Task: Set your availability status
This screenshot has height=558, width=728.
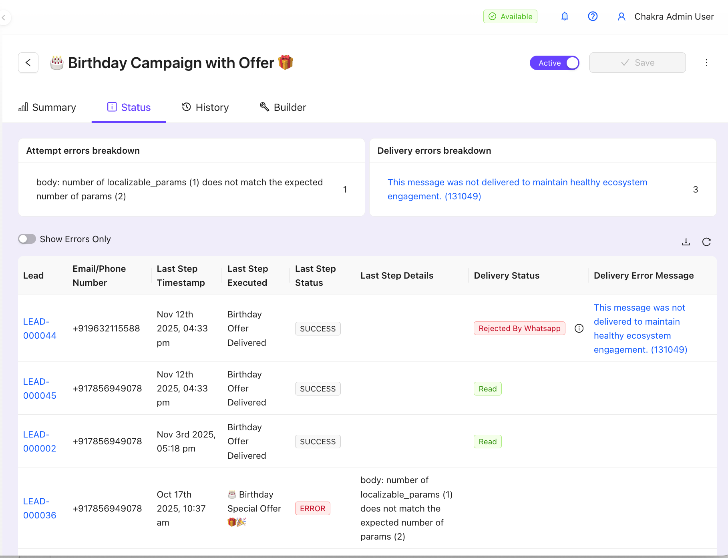Action: pos(510,16)
